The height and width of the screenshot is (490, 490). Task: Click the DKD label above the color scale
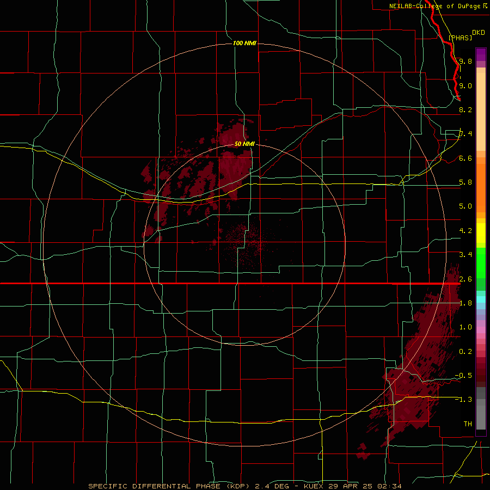pos(479,33)
